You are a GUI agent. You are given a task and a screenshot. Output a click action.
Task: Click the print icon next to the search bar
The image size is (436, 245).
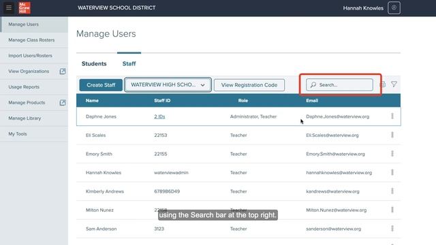tap(383, 84)
